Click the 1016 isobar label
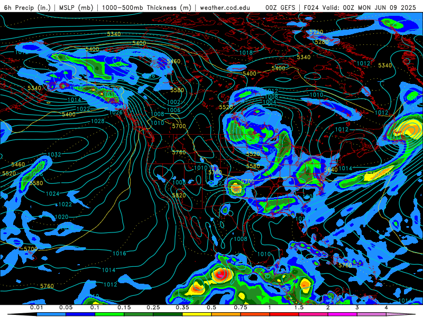Viewport: 423px width, 317px height. pyautogui.click(x=119, y=253)
